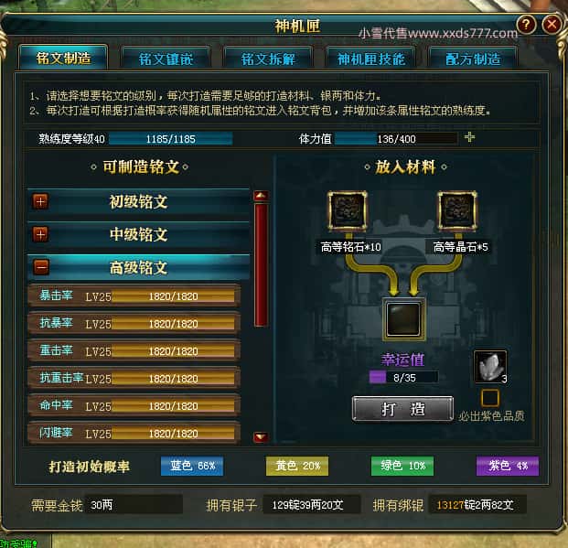
Task: Select the 暴击率 inscription entry
Action: point(134,296)
